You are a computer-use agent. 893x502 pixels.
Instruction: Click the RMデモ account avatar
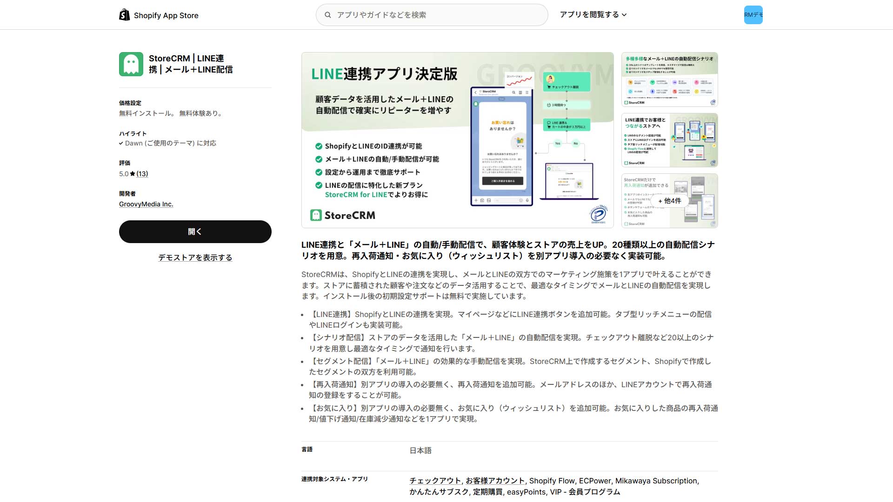(753, 15)
